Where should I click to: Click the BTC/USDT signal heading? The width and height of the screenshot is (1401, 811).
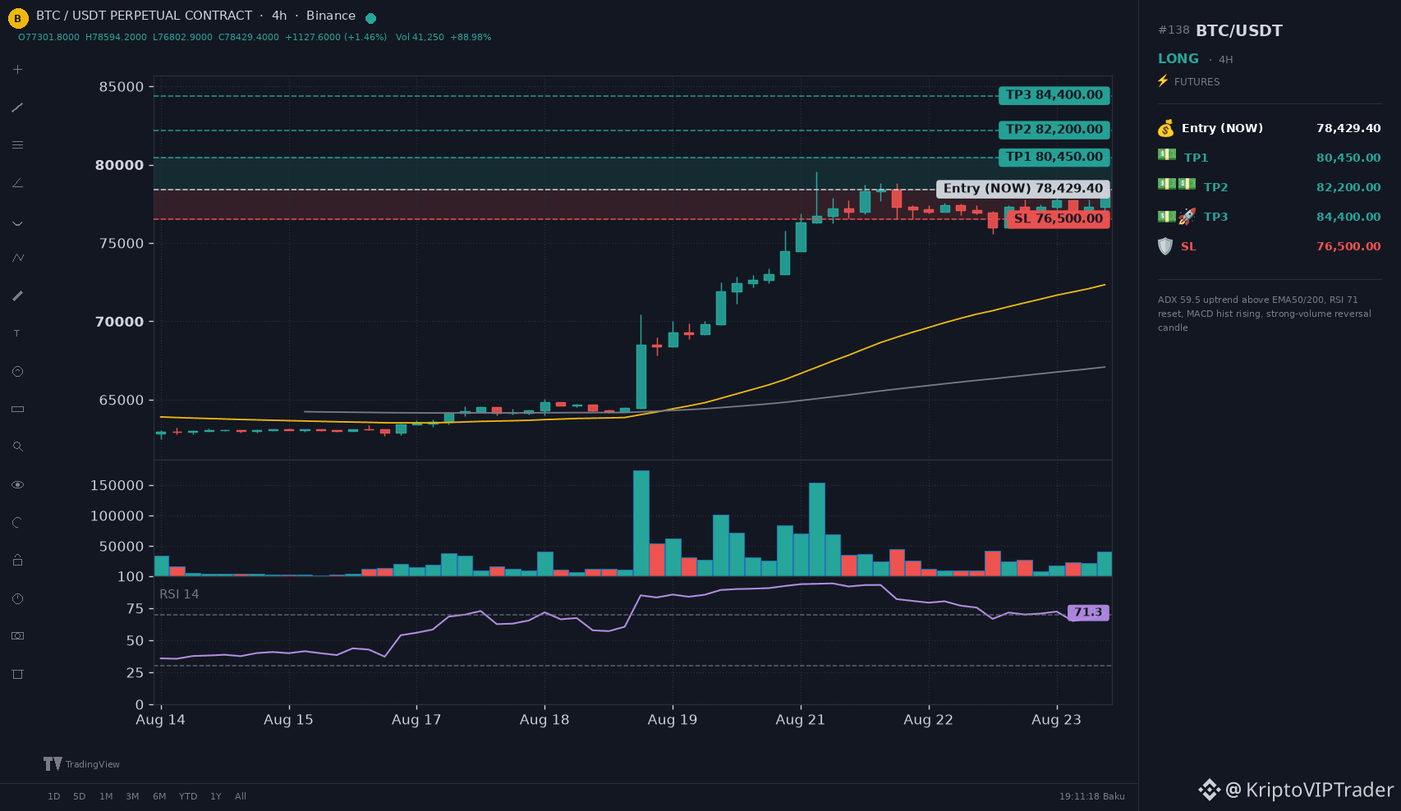[1239, 31]
